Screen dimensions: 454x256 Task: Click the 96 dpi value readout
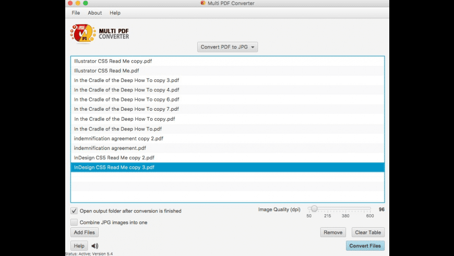coord(381,210)
